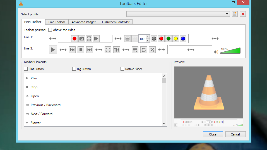This screenshot has height=150, width=267.
Task: Toggle the Above the Video checkbox
Action: click(50, 30)
